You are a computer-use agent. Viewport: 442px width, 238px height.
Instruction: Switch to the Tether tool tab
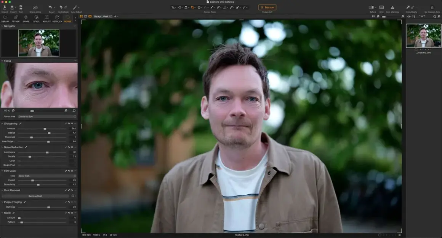pyautogui.click(x=16, y=19)
